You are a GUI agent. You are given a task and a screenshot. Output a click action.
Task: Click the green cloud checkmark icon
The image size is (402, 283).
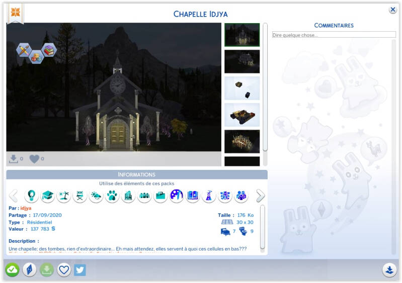pyautogui.click(x=12, y=270)
